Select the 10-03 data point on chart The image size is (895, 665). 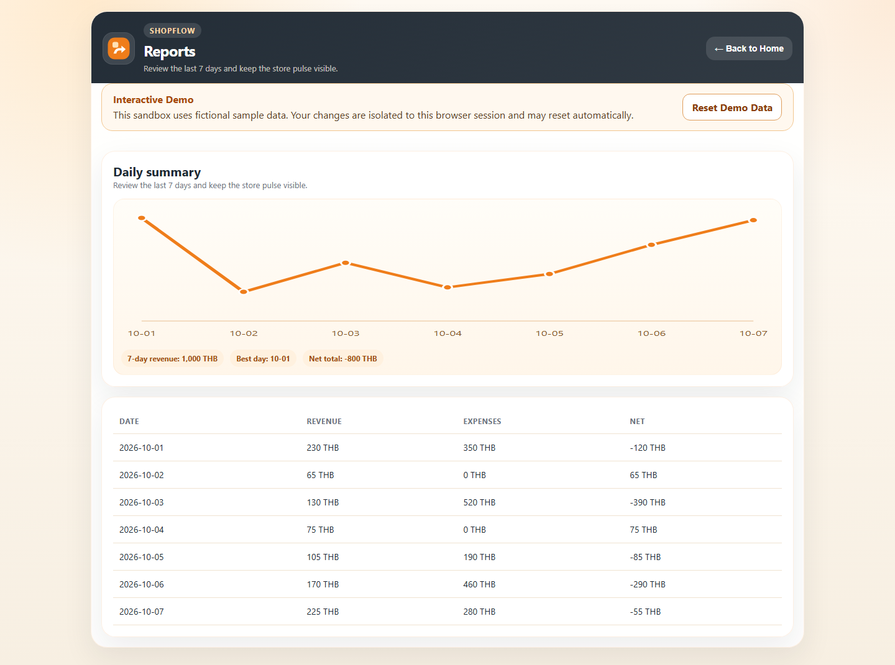coord(346,263)
